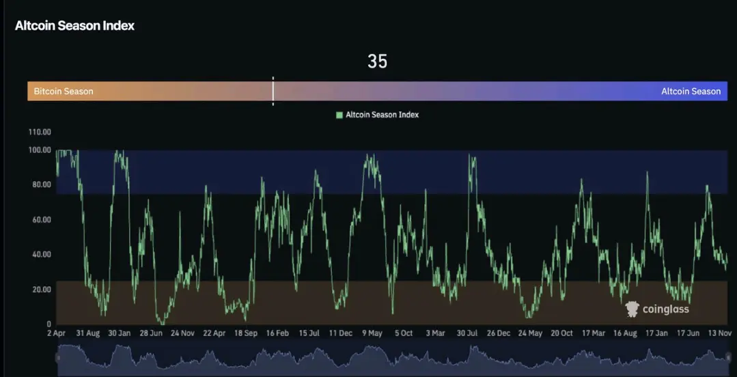737x377 pixels.
Task: Click the '20 Oct' date label
Action: coord(561,333)
